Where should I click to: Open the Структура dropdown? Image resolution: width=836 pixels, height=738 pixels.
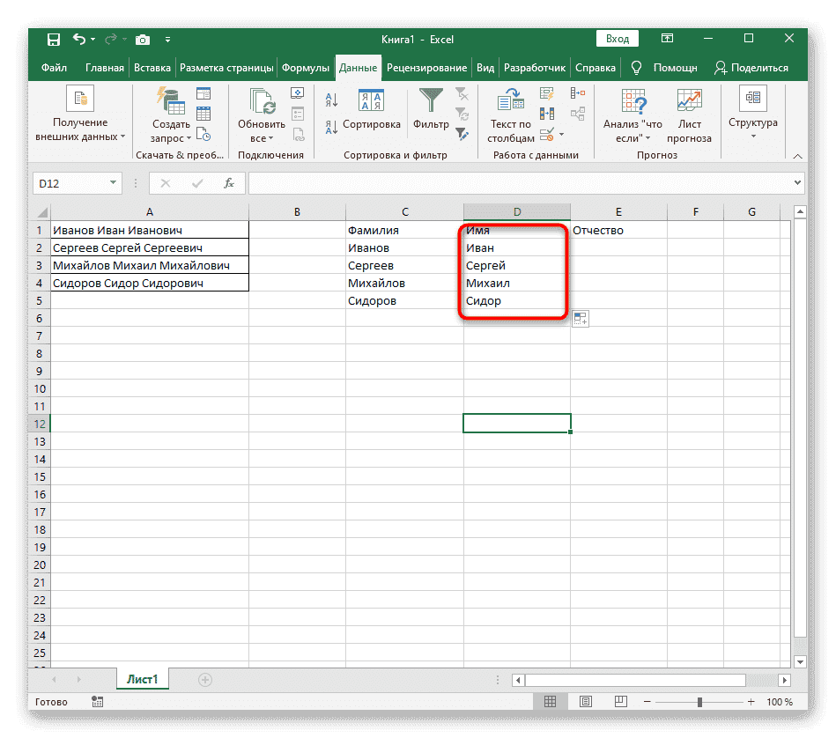(x=752, y=115)
